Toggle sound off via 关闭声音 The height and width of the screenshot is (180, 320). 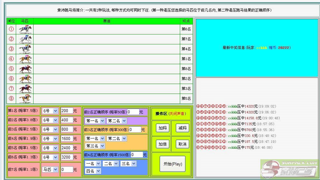tap(177, 114)
